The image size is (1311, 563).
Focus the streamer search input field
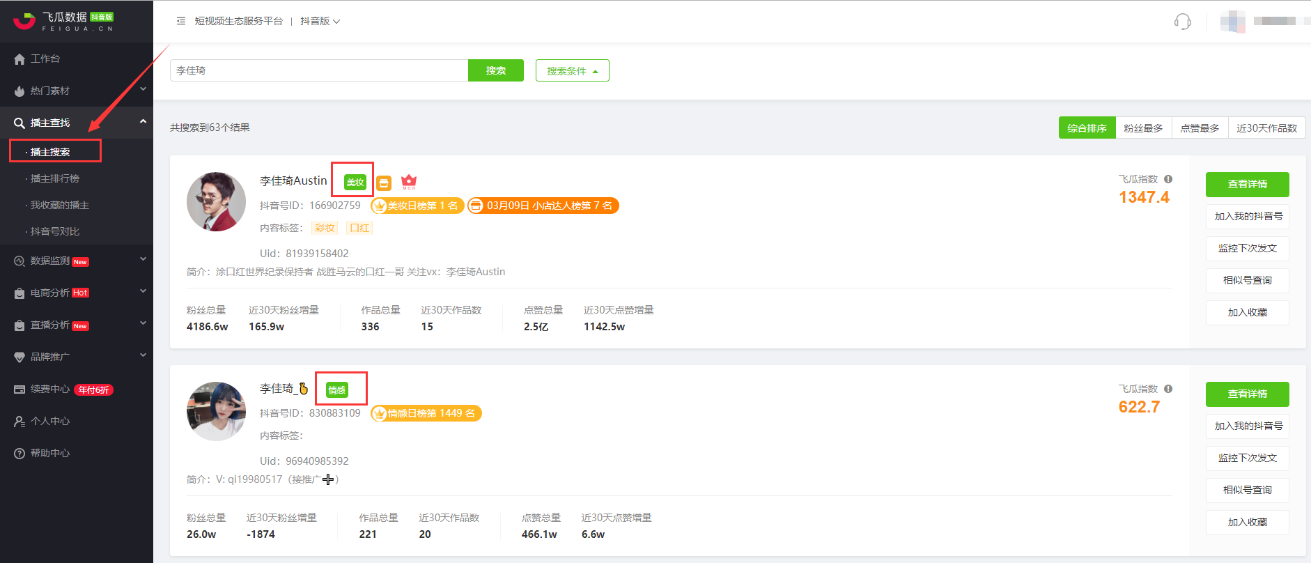click(x=319, y=70)
